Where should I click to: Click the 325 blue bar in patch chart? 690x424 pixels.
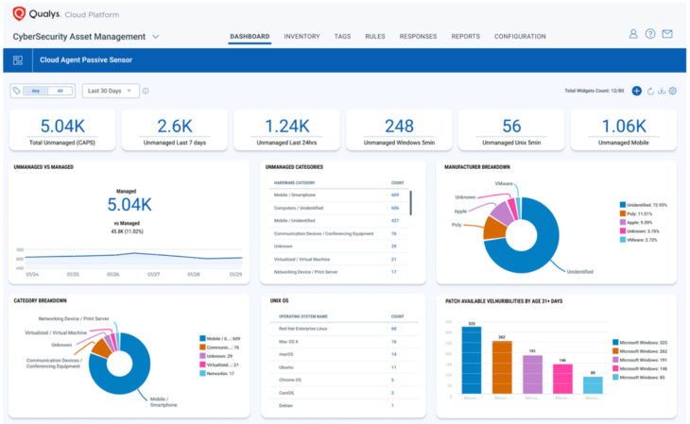472,360
